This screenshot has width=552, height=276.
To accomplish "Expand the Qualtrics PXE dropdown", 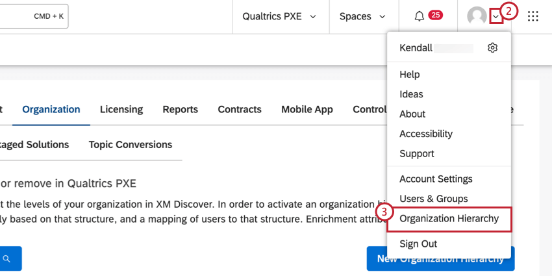I will coord(279,16).
